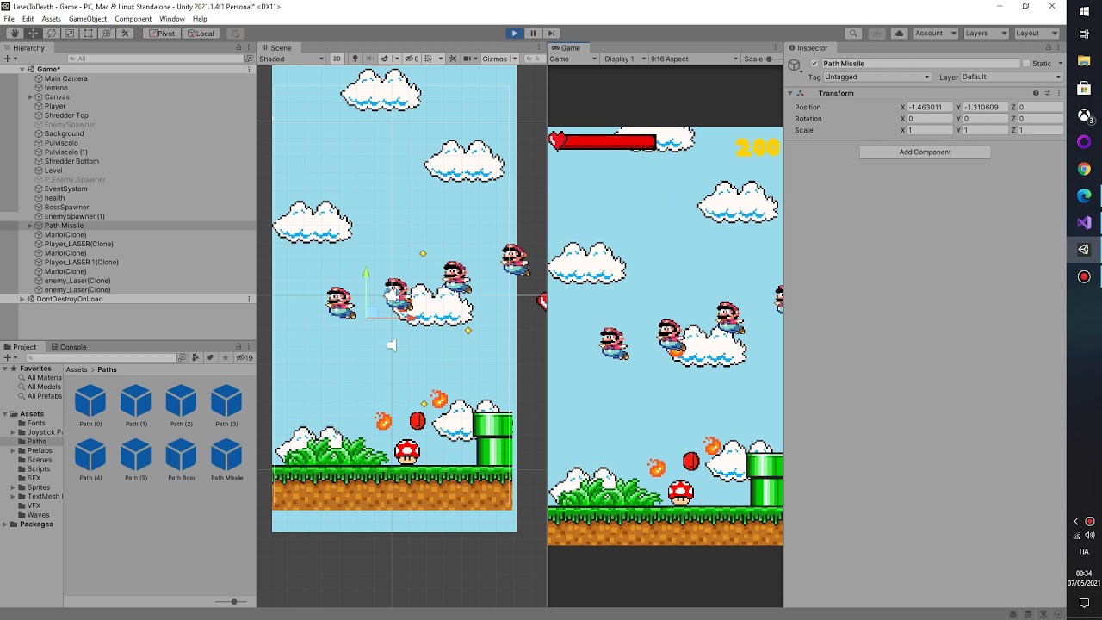Viewport: 1102px width, 620px height.
Task: Toggle Local/Global handle rotation
Action: click(x=200, y=34)
